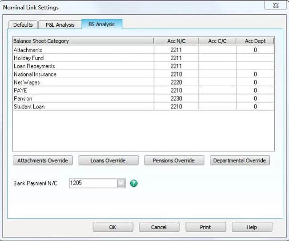Click the Cancel button
Viewport: 289px width, 241px height.
(159, 227)
